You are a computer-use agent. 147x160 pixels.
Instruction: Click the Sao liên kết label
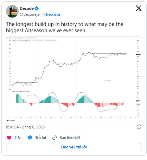(x=70, y=138)
